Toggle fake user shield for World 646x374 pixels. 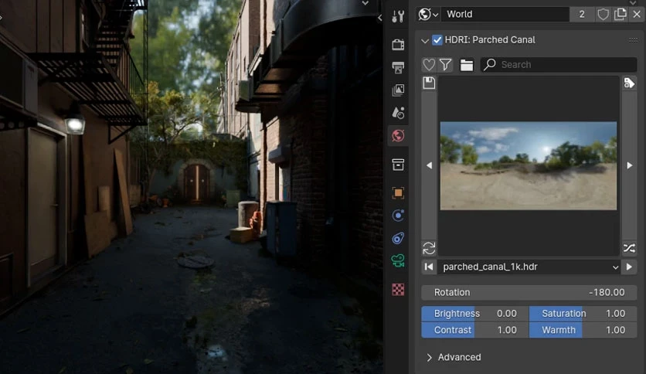pyautogui.click(x=603, y=15)
